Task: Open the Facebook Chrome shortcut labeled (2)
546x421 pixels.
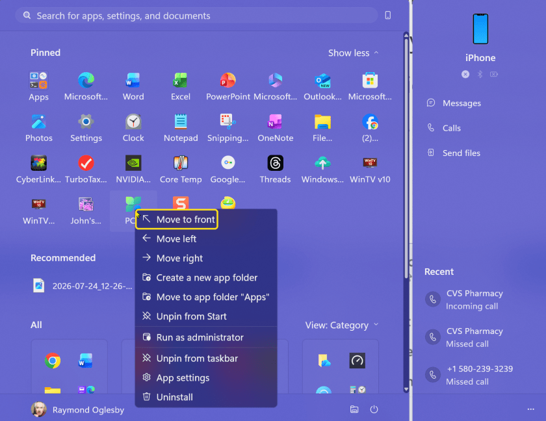Action: tap(370, 127)
